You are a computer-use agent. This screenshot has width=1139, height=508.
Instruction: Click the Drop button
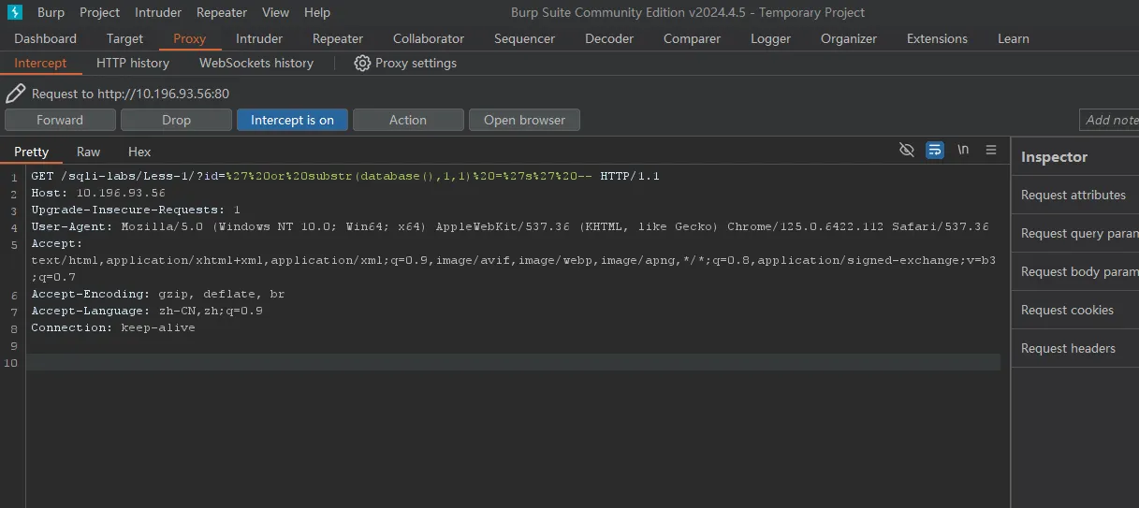point(176,120)
